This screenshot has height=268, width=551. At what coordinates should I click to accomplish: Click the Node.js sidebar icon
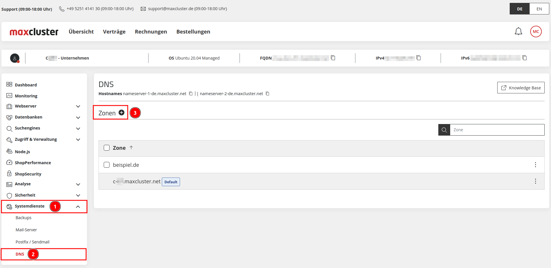[x=9, y=151]
